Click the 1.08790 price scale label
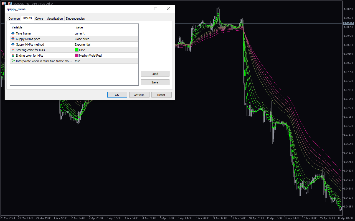Viewport: 355px width, 221px height. click(x=348, y=9)
